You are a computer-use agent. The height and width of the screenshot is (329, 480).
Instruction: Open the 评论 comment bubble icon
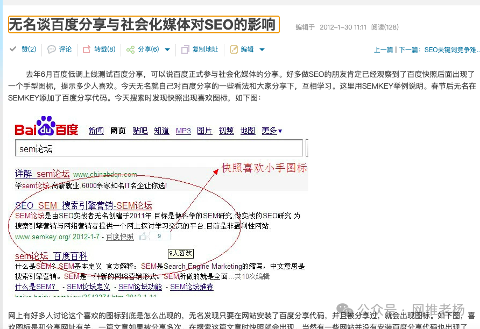coord(52,49)
